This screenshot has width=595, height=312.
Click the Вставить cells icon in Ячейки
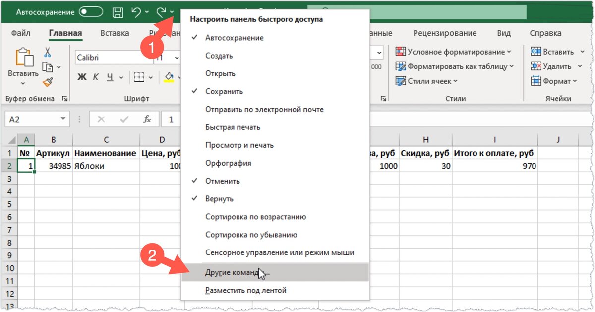(535, 52)
